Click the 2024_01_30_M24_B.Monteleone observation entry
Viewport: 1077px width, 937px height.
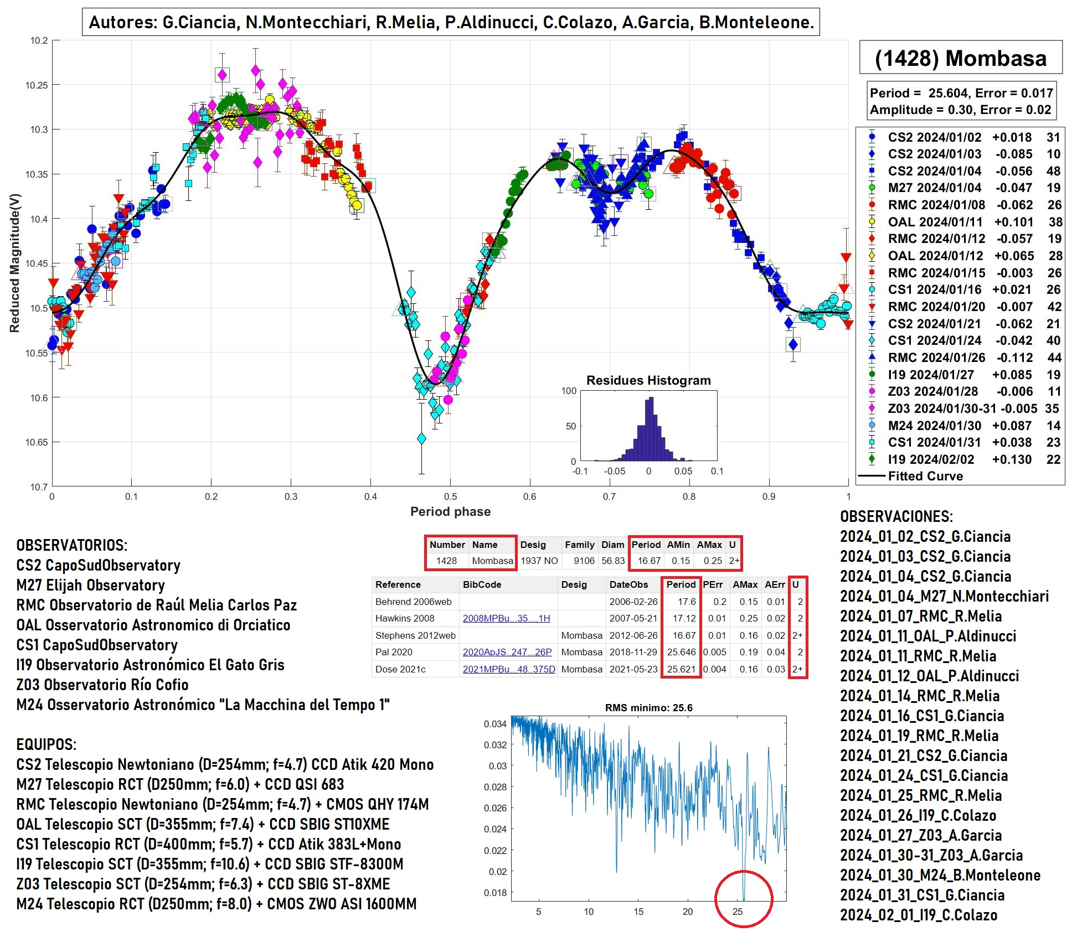940,875
